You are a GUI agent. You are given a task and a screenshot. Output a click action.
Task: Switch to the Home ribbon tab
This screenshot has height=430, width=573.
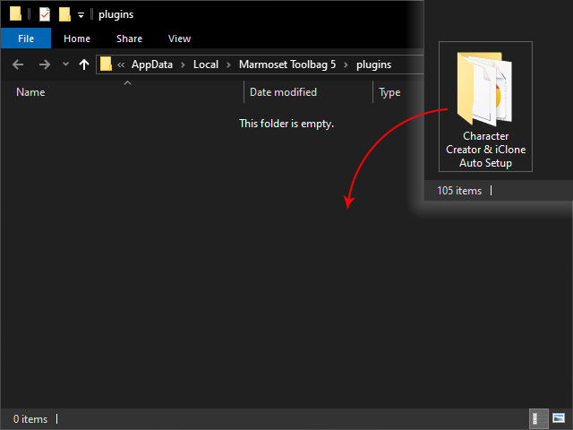pyautogui.click(x=77, y=39)
